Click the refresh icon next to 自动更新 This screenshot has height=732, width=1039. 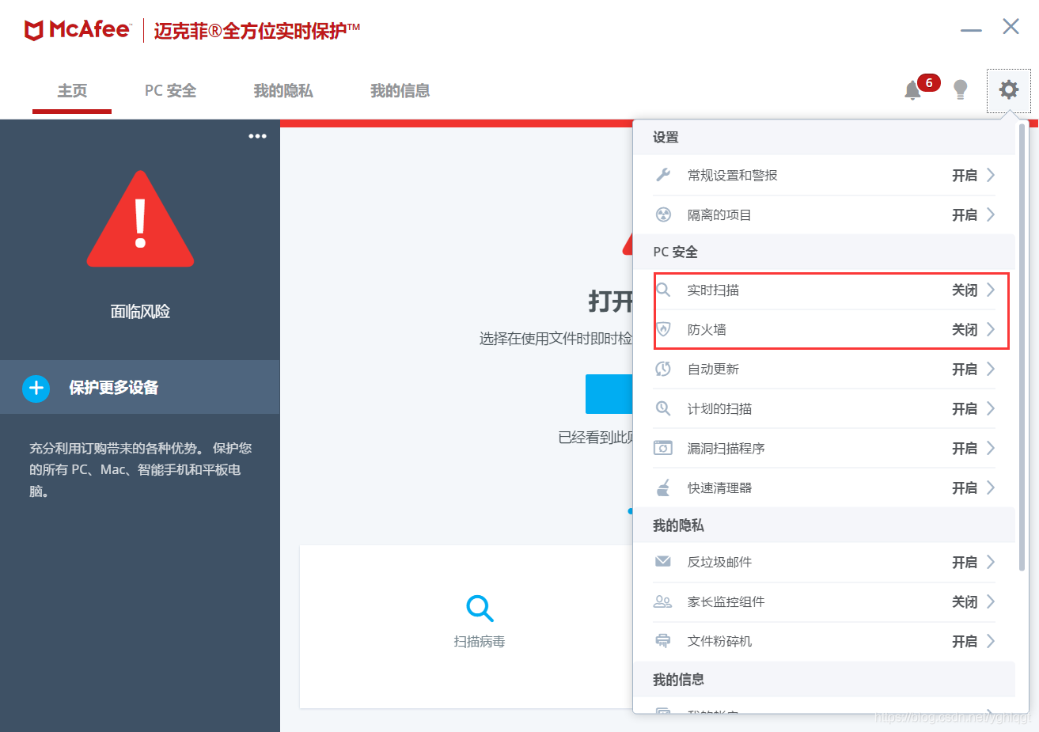[663, 369]
